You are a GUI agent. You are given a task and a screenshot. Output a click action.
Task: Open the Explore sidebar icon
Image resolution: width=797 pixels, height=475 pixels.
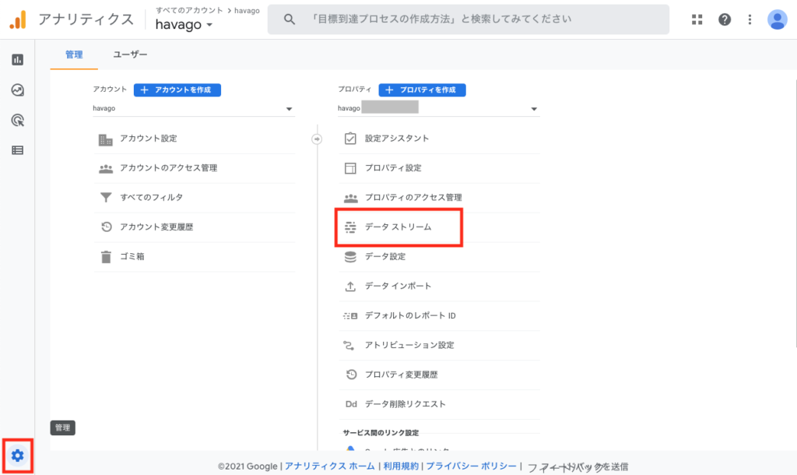pyautogui.click(x=18, y=90)
